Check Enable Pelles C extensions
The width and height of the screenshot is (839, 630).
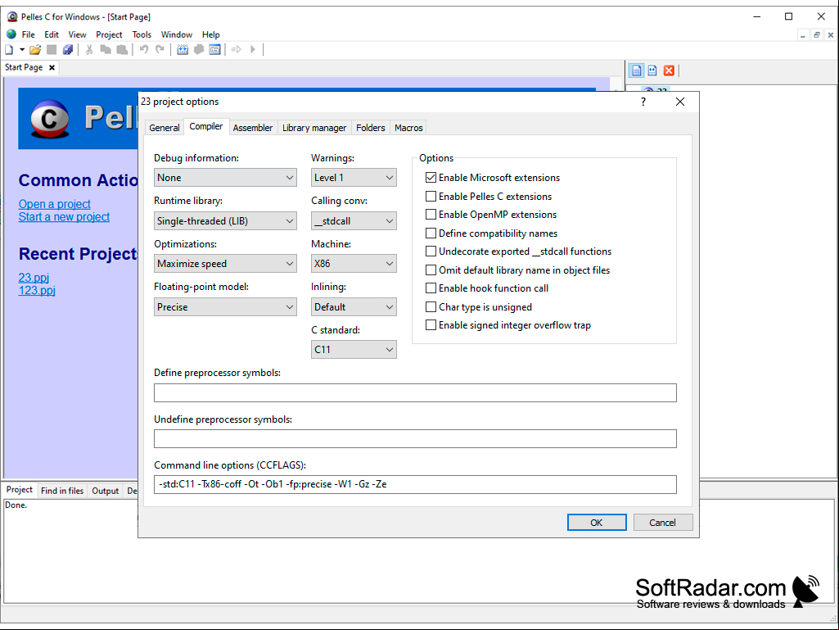pos(431,196)
